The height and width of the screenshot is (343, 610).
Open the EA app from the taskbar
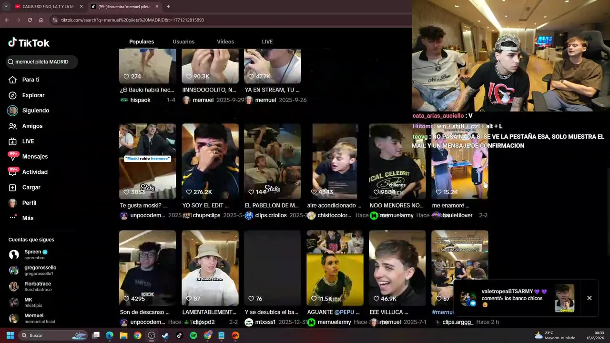click(x=235, y=335)
